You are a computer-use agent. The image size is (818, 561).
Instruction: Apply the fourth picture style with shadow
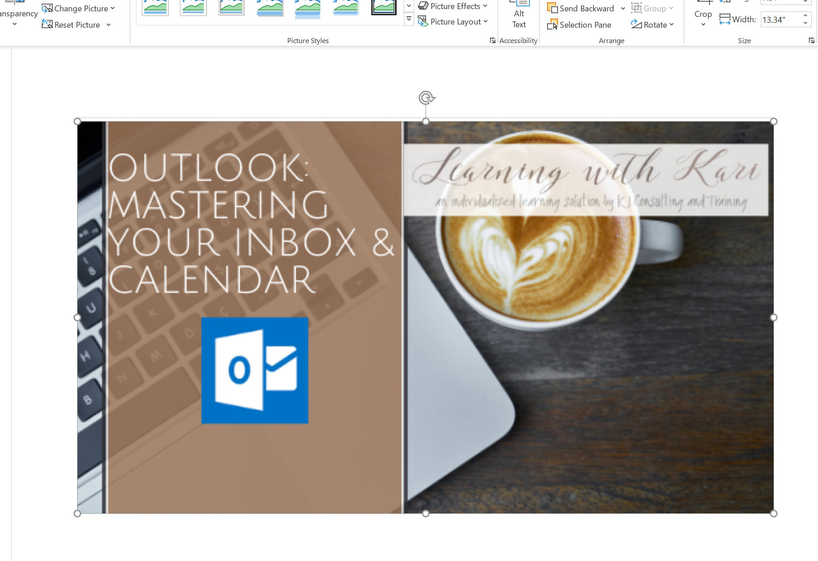(269, 8)
